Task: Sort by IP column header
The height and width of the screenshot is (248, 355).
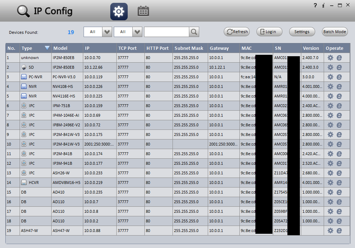Action: click(100, 48)
